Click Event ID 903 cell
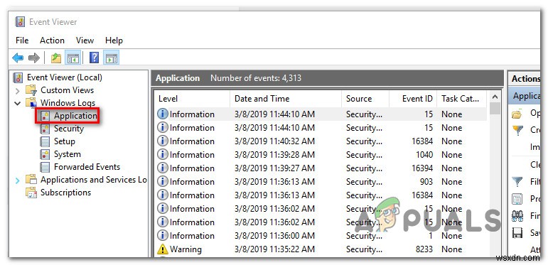Viewport: 548px width, 265px height. [x=426, y=182]
